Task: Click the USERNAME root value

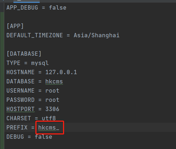Action: 52,91
